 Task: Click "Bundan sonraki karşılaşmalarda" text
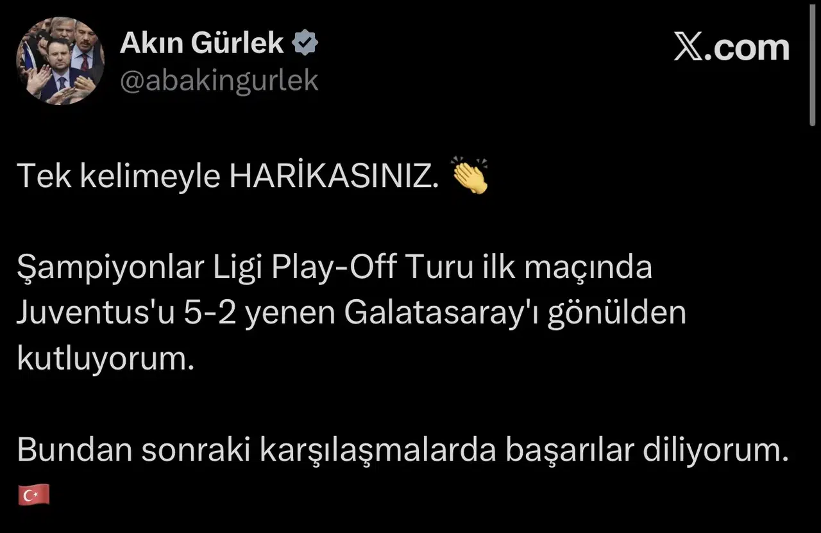click(257, 451)
